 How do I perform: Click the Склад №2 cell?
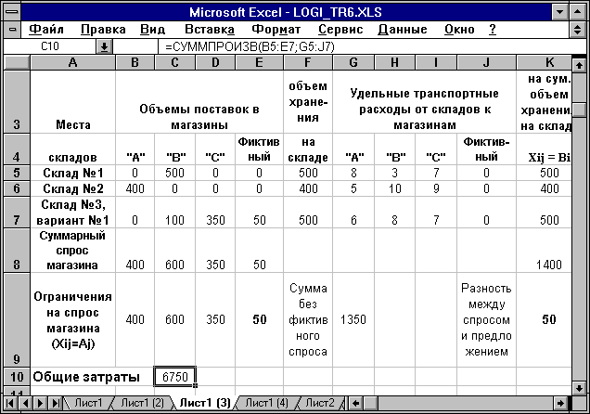[73, 188]
